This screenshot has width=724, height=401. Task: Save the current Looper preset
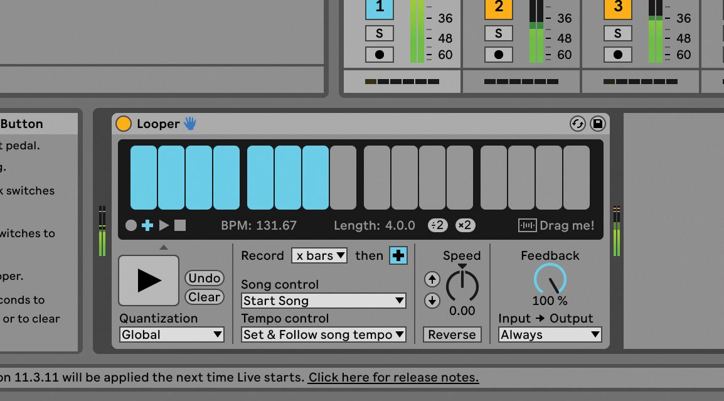[597, 124]
